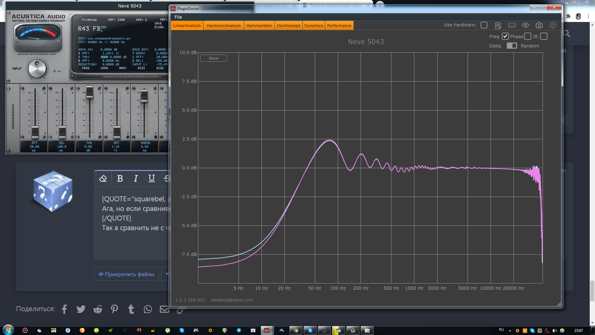The image size is (595, 335).
Task: Open the file explorer taskbar button
Action: click(x=367, y=330)
